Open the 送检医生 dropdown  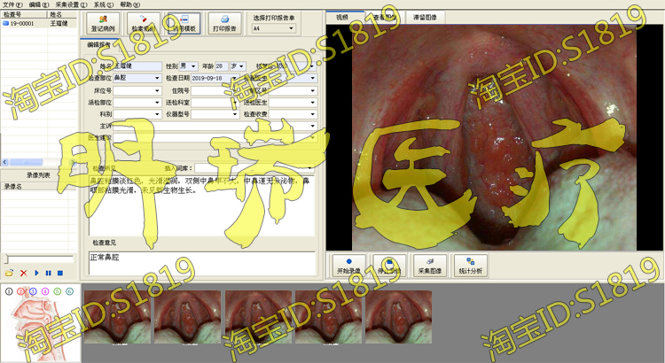click(313, 102)
